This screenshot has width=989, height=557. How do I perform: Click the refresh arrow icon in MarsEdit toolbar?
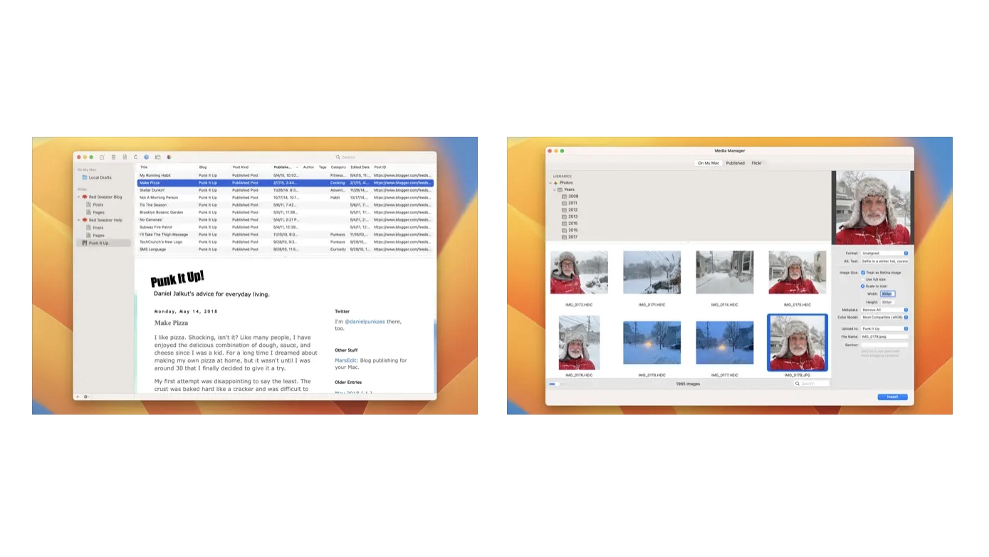135,157
